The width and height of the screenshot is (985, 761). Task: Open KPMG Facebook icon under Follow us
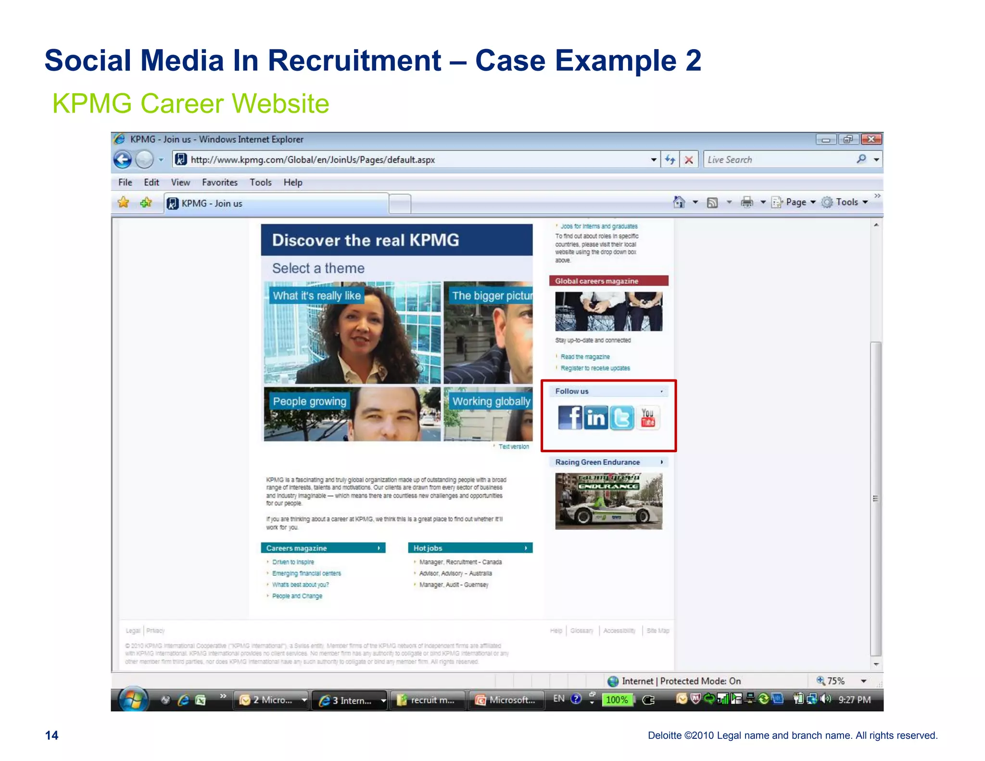[x=570, y=417]
